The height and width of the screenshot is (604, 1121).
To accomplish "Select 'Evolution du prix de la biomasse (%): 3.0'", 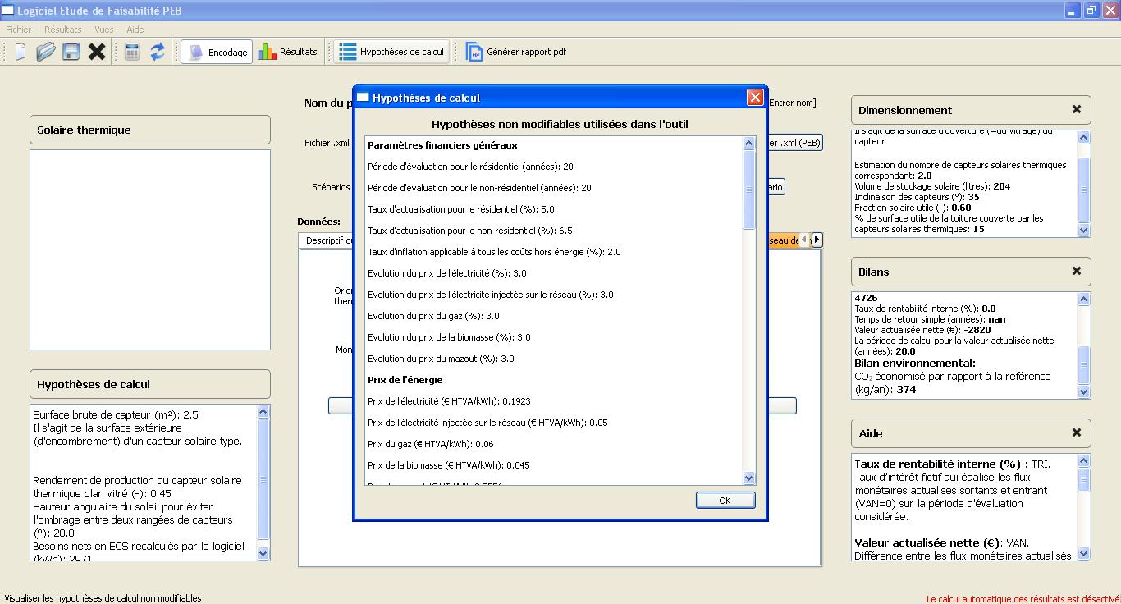I will [x=449, y=337].
